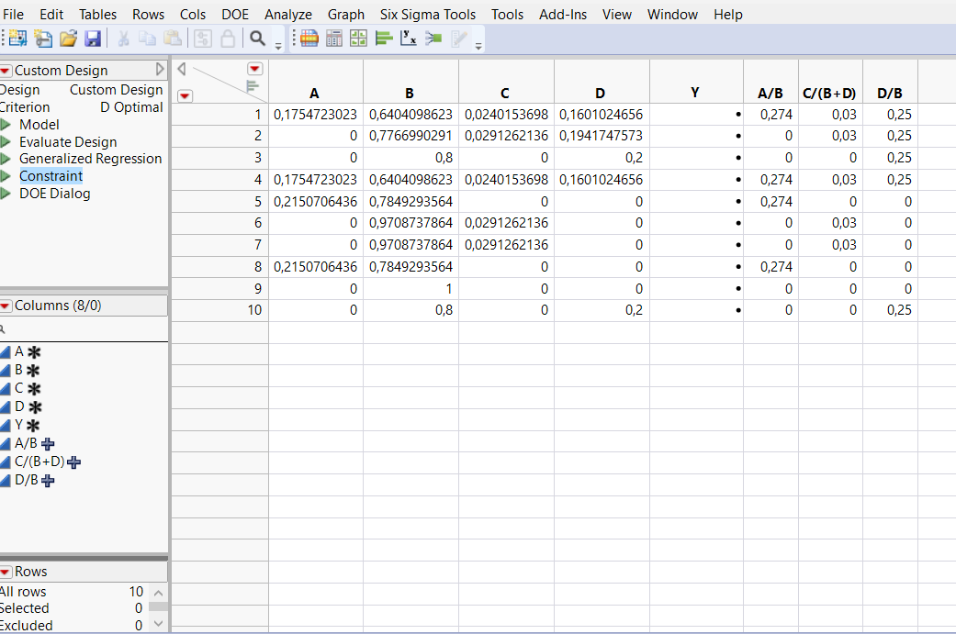The width and height of the screenshot is (956, 634).
Task: Run the Evaluate Design script
Action: [x=67, y=142]
